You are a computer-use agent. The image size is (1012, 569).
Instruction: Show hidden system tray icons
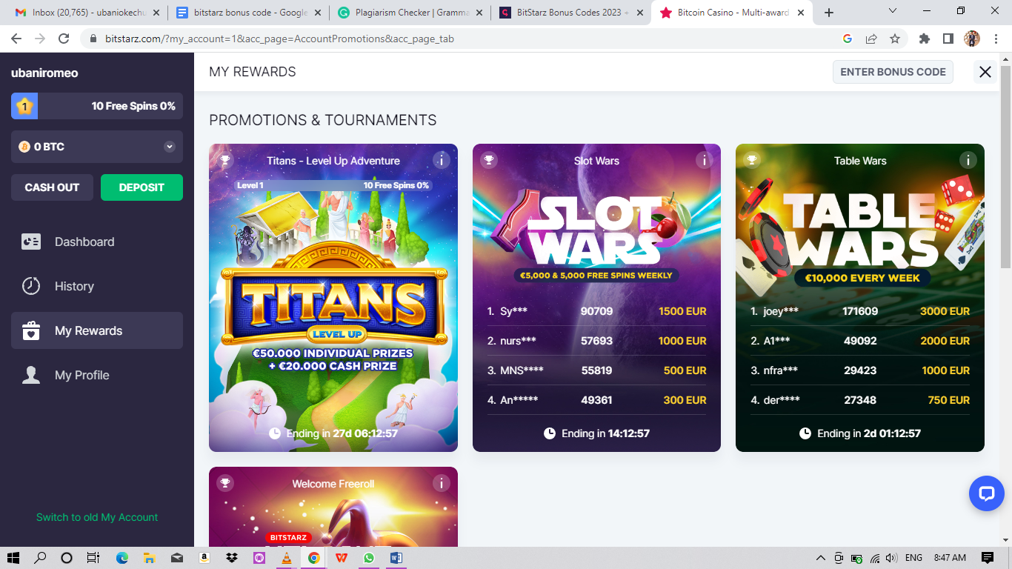point(820,558)
